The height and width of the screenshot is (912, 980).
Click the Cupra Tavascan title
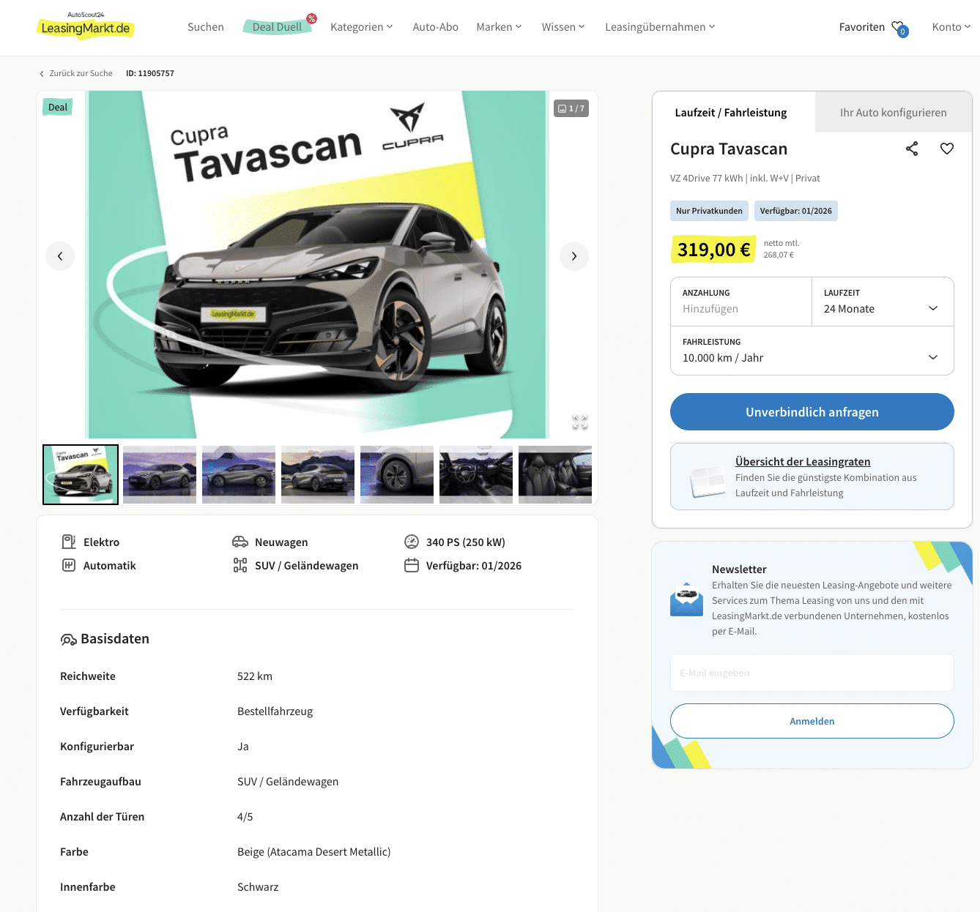pyautogui.click(x=729, y=149)
